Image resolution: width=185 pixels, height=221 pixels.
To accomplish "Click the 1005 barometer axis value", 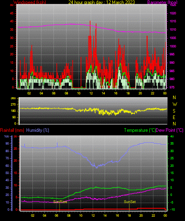I will [x=173, y=38].
